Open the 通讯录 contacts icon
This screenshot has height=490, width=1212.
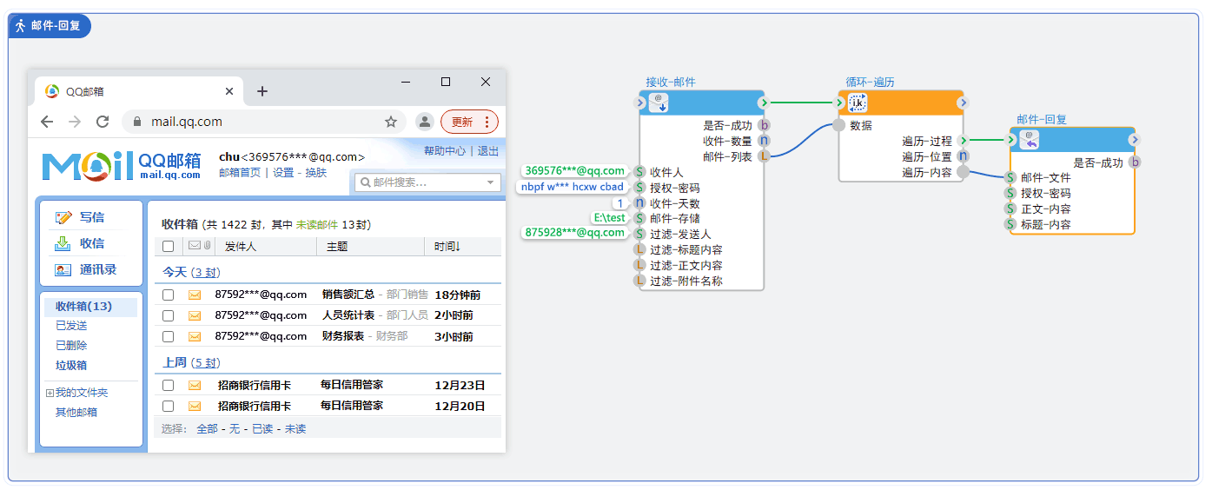click(x=63, y=269)
